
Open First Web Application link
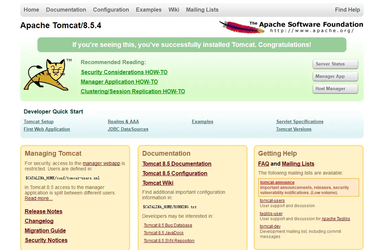pyautogui.click(x=47, y=129)
